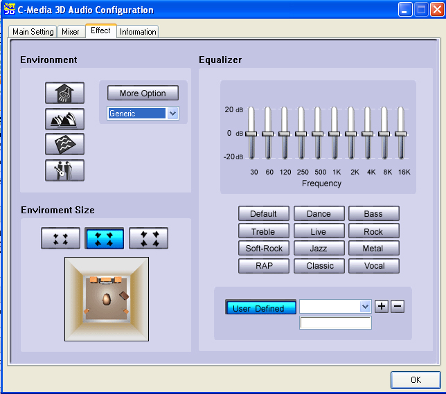Viewport: 446px width, 394px height.
Task: Click the 2K equalizer slider handle
Action: coord(350,134)
